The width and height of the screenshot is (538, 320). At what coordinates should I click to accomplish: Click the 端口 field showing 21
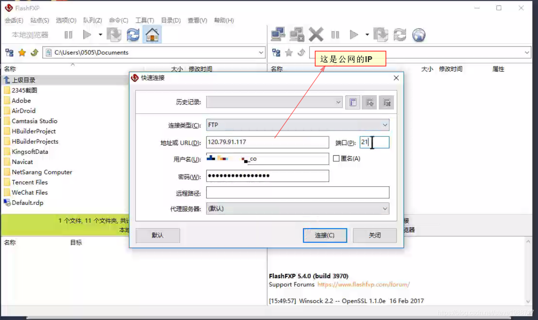coord(375,142)
